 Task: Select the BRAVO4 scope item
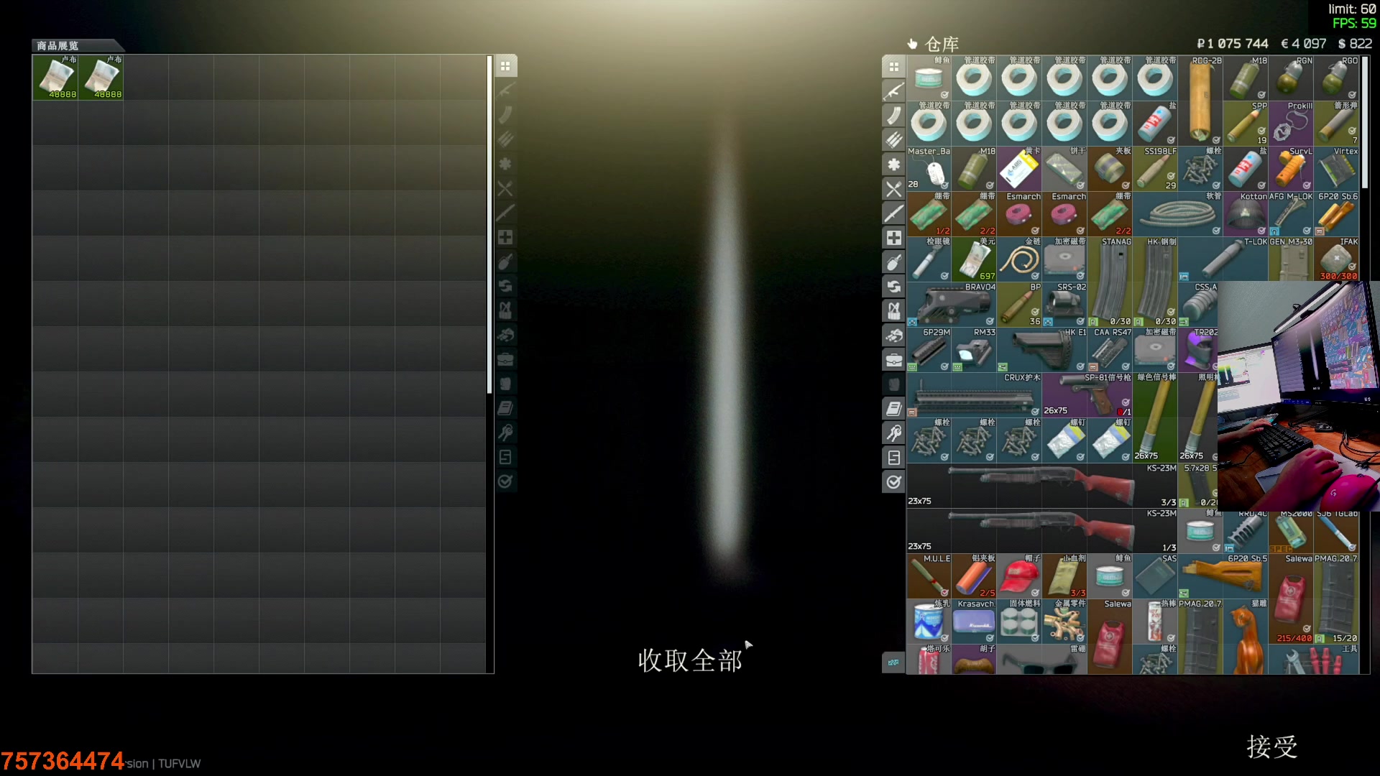[x=952, y=305]
